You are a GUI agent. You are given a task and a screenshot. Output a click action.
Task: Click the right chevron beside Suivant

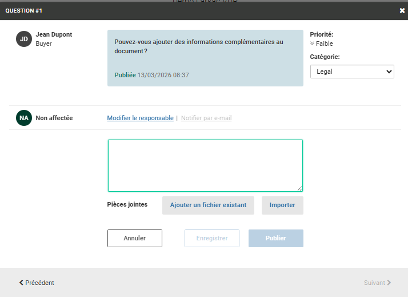[389, 283]
